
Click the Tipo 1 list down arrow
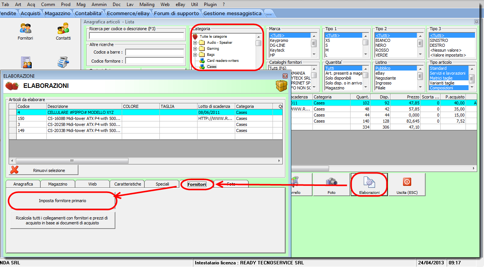click(366, 55)
